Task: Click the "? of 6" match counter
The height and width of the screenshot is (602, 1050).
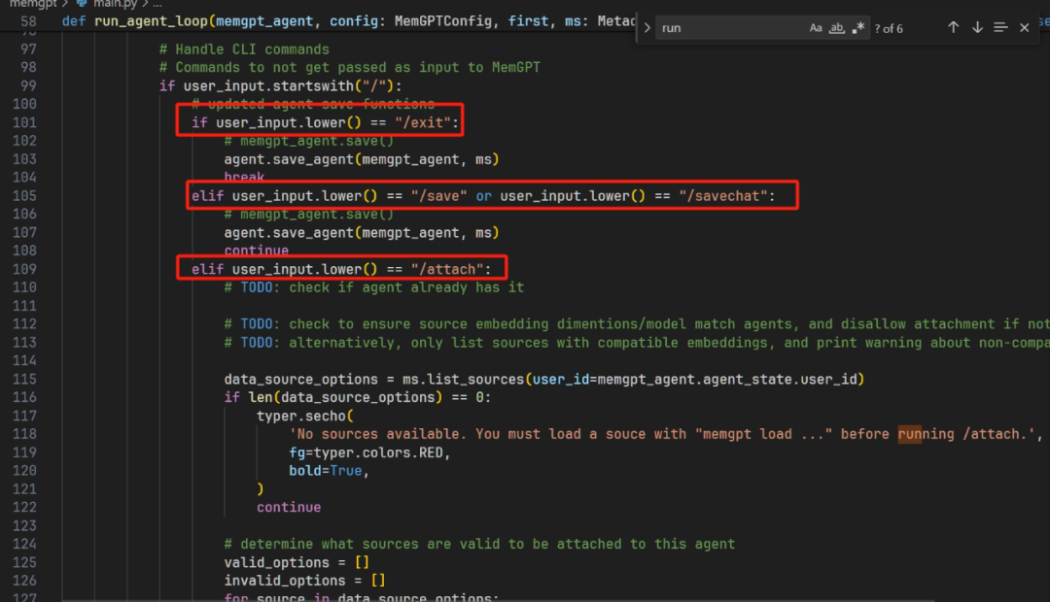Action: pos(889,28)
